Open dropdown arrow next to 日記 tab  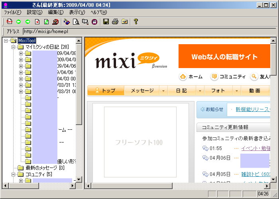(200, 91)
